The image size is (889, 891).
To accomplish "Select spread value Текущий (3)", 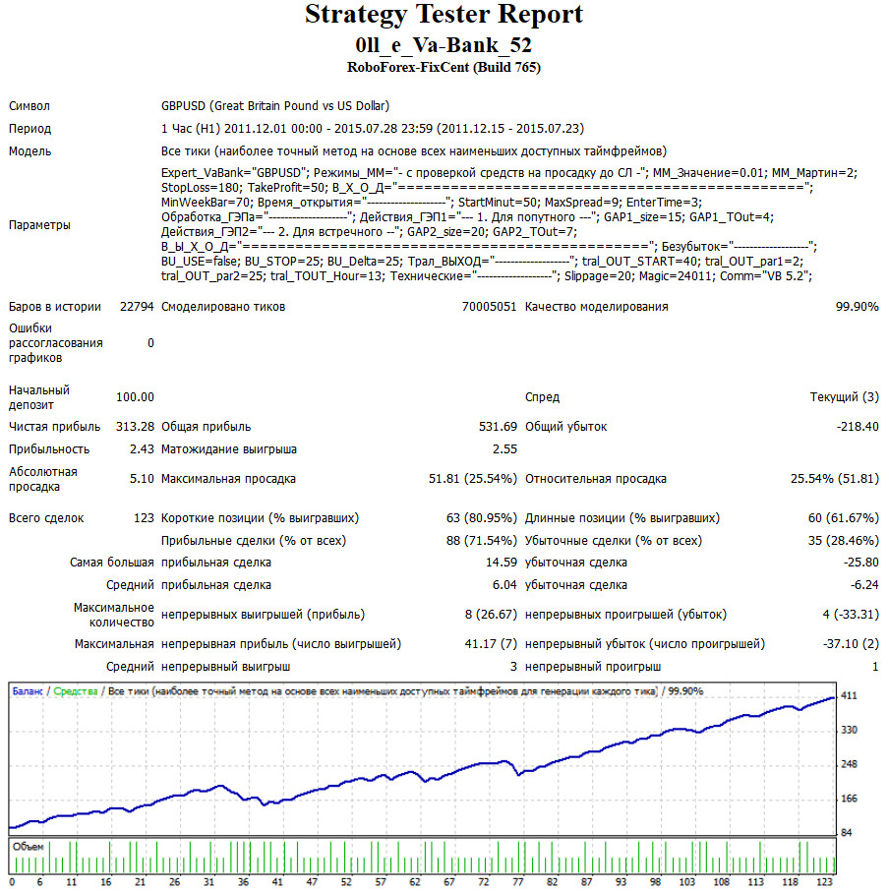I will 844,397.
